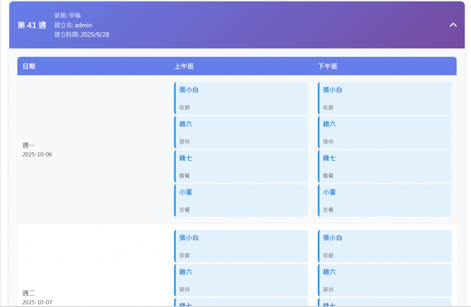Click the 週一 day label

pos(29,145)
